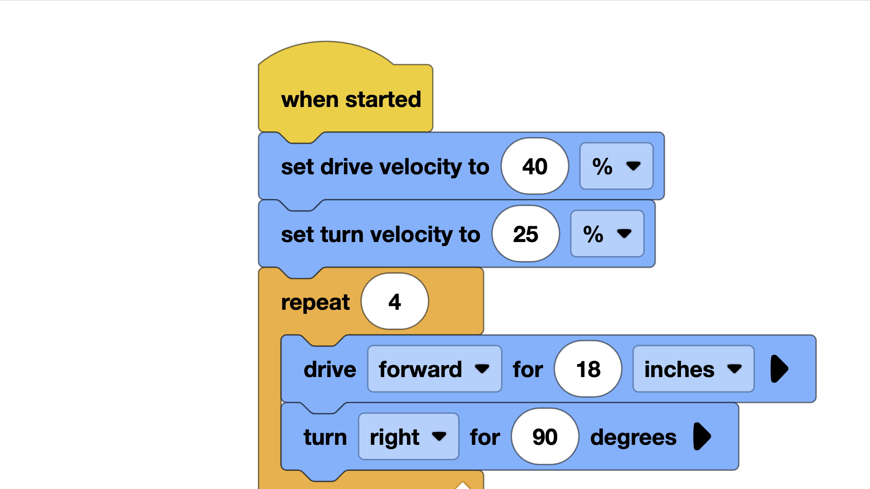This screenshot has height=489, width=870.
Task: Click the 18 inches distance value
Action: point(588,369)
